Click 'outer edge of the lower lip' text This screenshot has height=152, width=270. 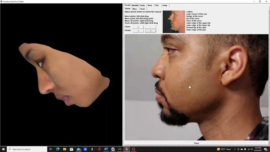point(198,25)
